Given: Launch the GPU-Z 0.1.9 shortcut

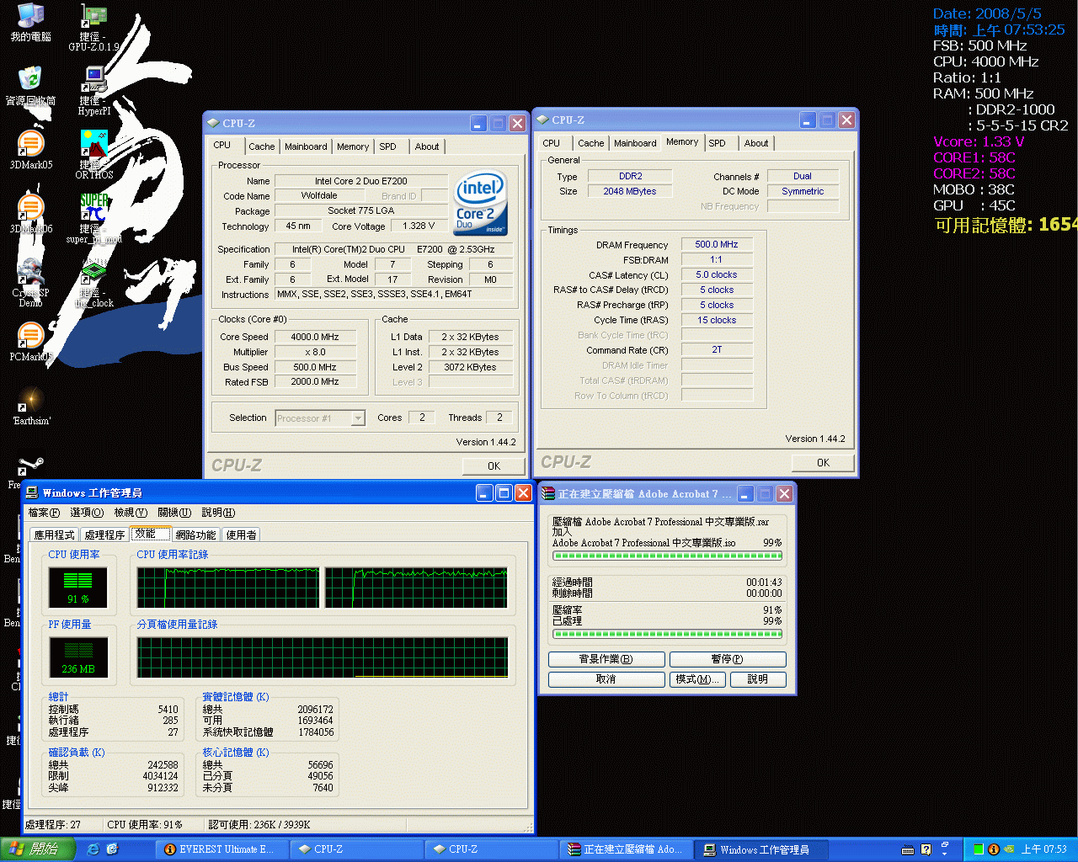Looking at the screenshot, I should tap(93, 27).
